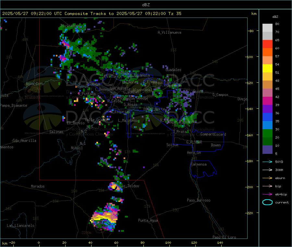This screenshot has width=292, height=247.
Task: Click the 'Salinas' map label
Action: pyautogui.click(x=56, y=132)
